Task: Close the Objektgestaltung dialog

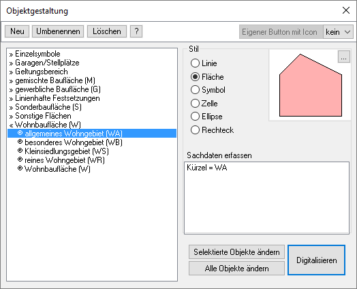Action: click(346, 10)
